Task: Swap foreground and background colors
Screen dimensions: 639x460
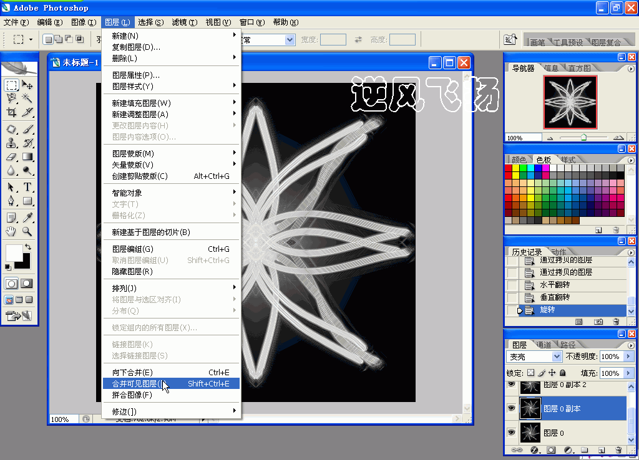Action: (x=27, y=247)
